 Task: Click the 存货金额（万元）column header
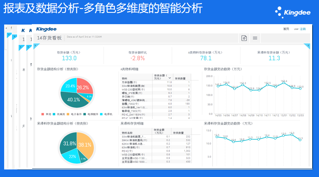click(x=159, y=131)
